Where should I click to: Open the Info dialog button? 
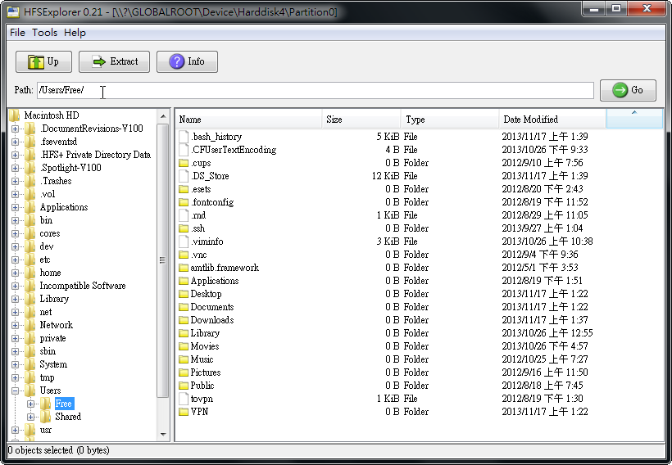188,61
